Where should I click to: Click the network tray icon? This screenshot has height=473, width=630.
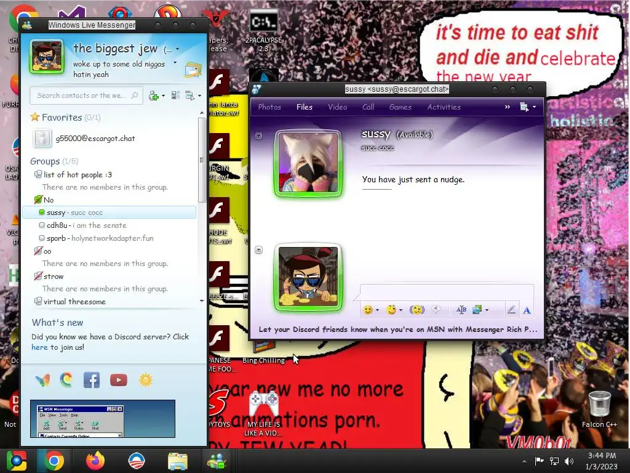[554, 461]
